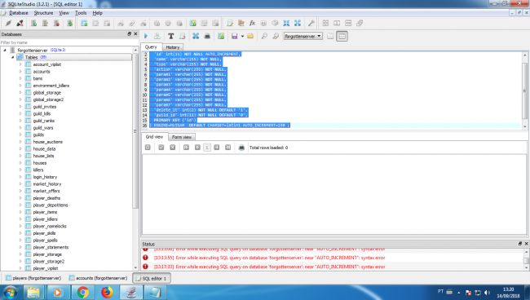The width and height of the screenshot is (530, 300).
Task: Click Clear execution history icon
Action: (182, 36)
